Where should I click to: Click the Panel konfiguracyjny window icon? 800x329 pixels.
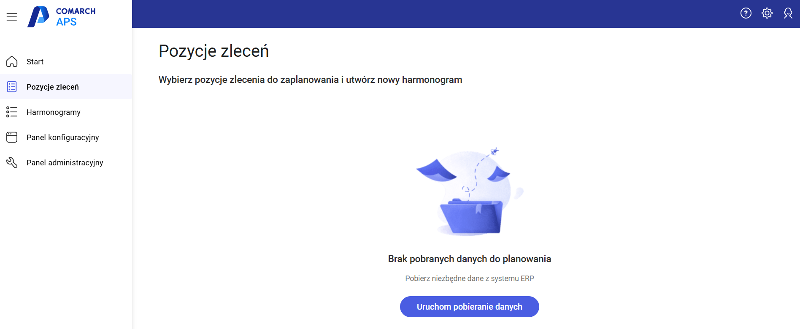pos(12,137)
